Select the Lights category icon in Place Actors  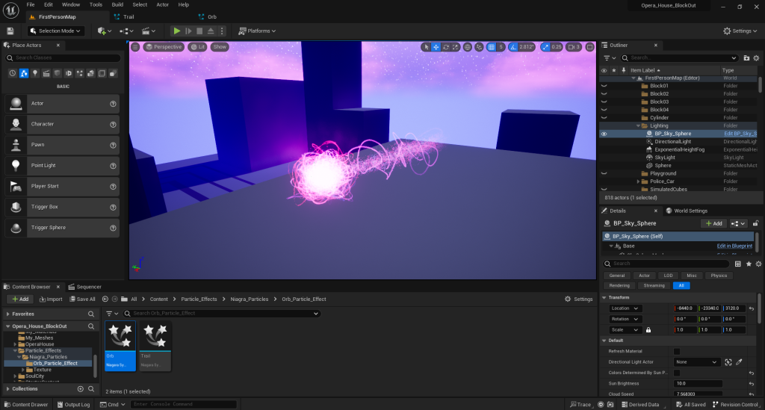coord(35,73)
